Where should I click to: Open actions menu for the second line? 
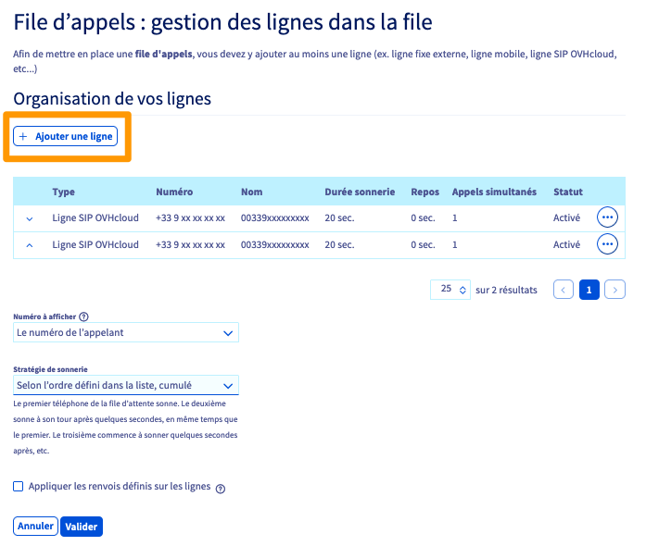click(x=607, y=244)
